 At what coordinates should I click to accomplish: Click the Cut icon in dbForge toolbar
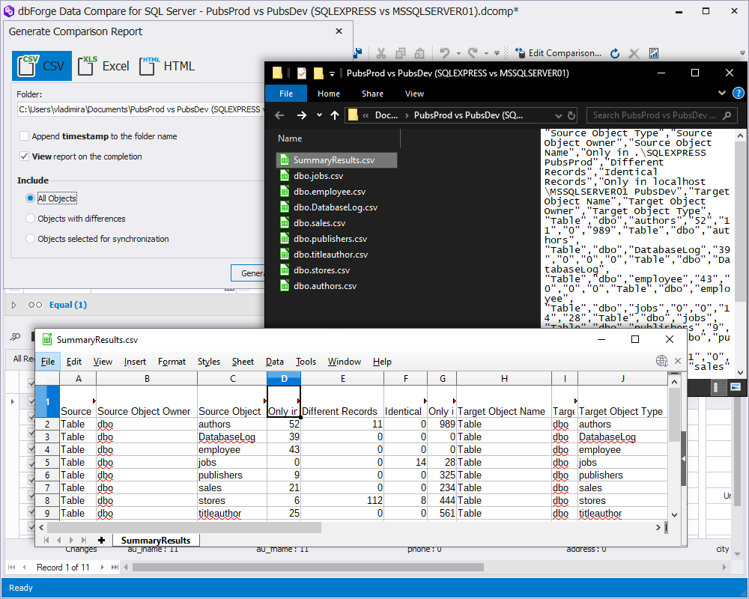point(380,53)
